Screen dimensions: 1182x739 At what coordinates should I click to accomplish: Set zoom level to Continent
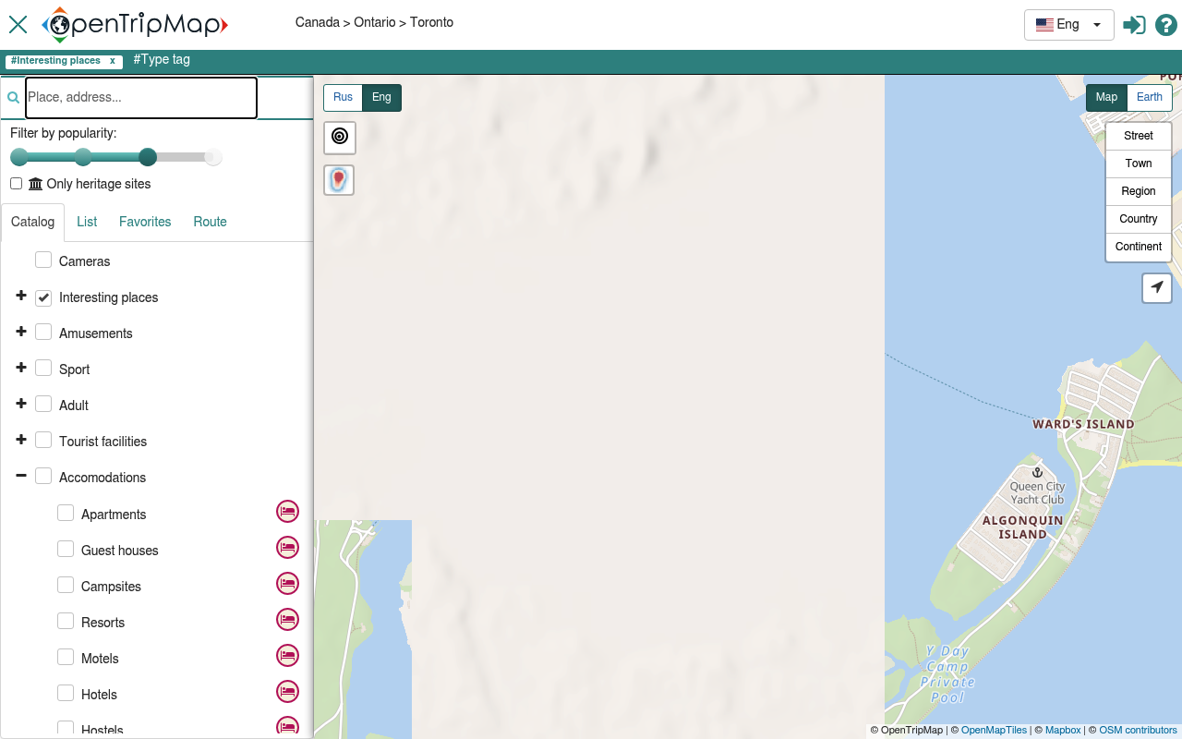coord(1139,247)
